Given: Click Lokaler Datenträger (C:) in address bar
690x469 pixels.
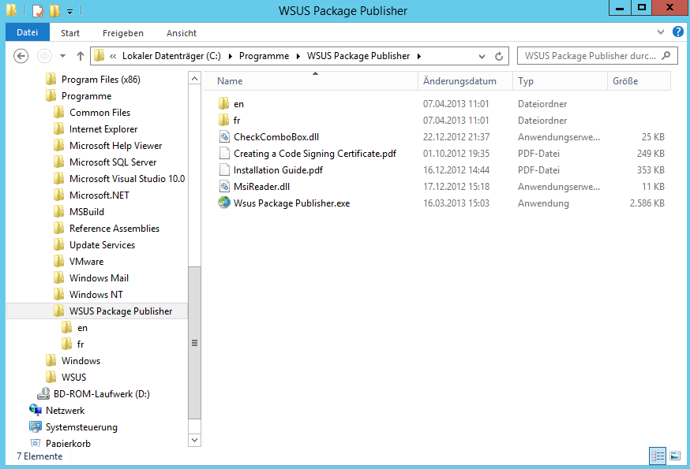Looking at the screenshot, I should click(171, 56).
